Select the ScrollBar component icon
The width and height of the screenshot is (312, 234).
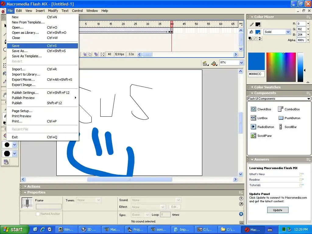(x=281, y=127)
